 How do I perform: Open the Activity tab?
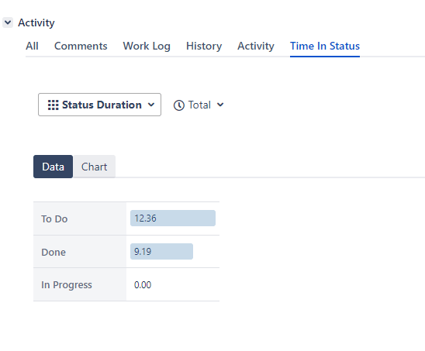point(256,46)
